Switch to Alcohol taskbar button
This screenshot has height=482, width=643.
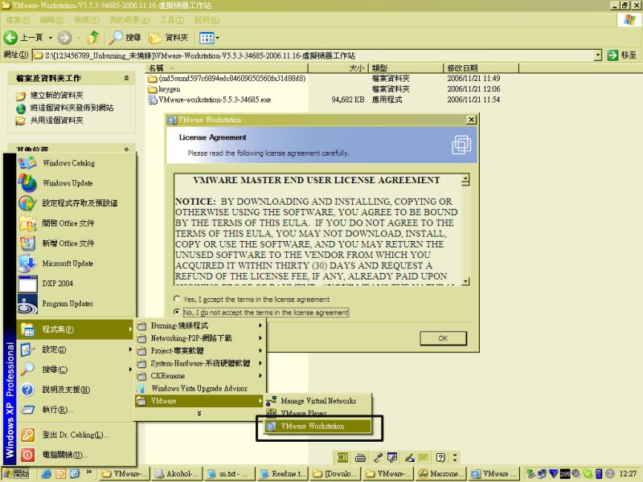(x=177, y=474)
